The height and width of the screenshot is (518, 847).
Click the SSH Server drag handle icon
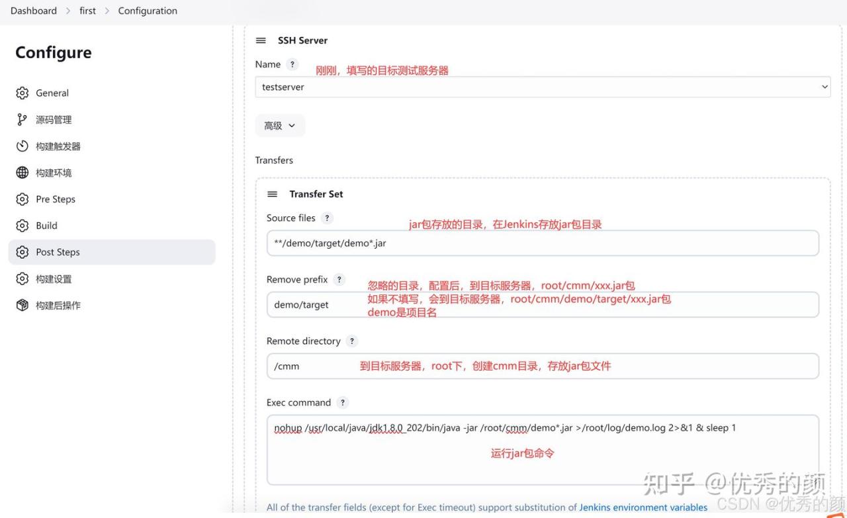point(261,40)
